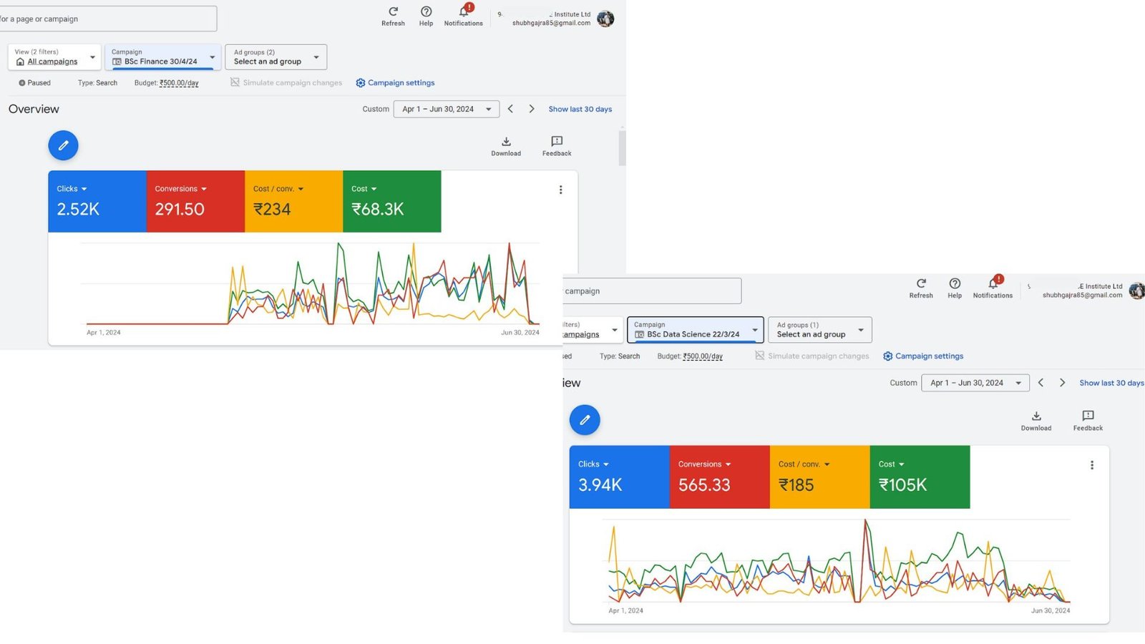This screenshot has width=1145, height=644.
Task: Click the blue pencil edit button above Clicks 2.52K
Action: pos(63,145)
